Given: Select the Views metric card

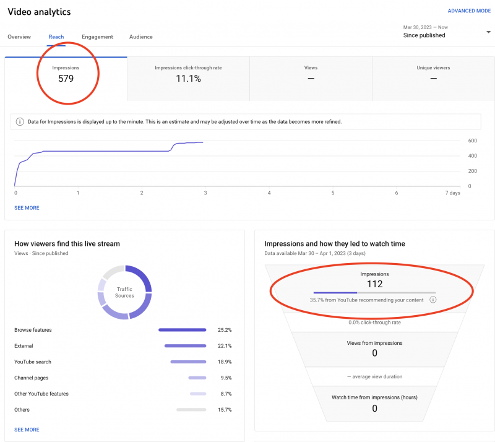Looking at the screenshot, I should [311, 79].
